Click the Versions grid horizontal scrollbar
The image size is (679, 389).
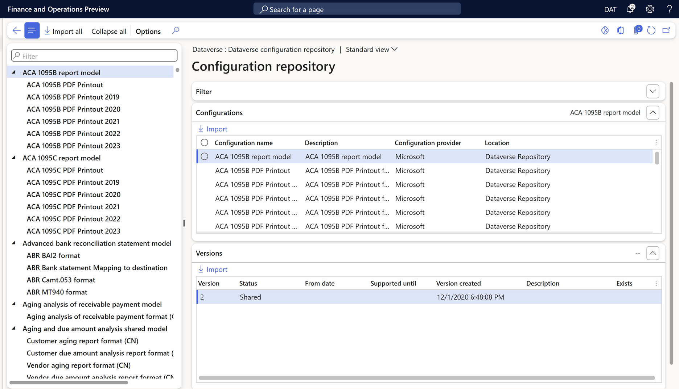(427, 378)
